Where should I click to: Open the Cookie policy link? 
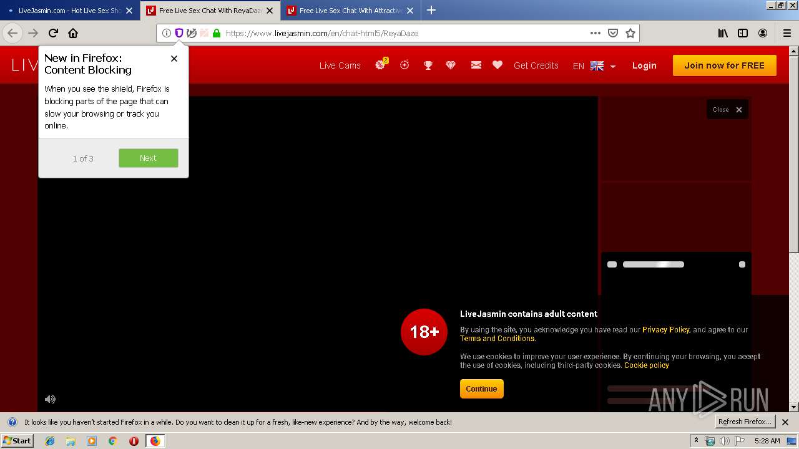(x=647, y=365)
